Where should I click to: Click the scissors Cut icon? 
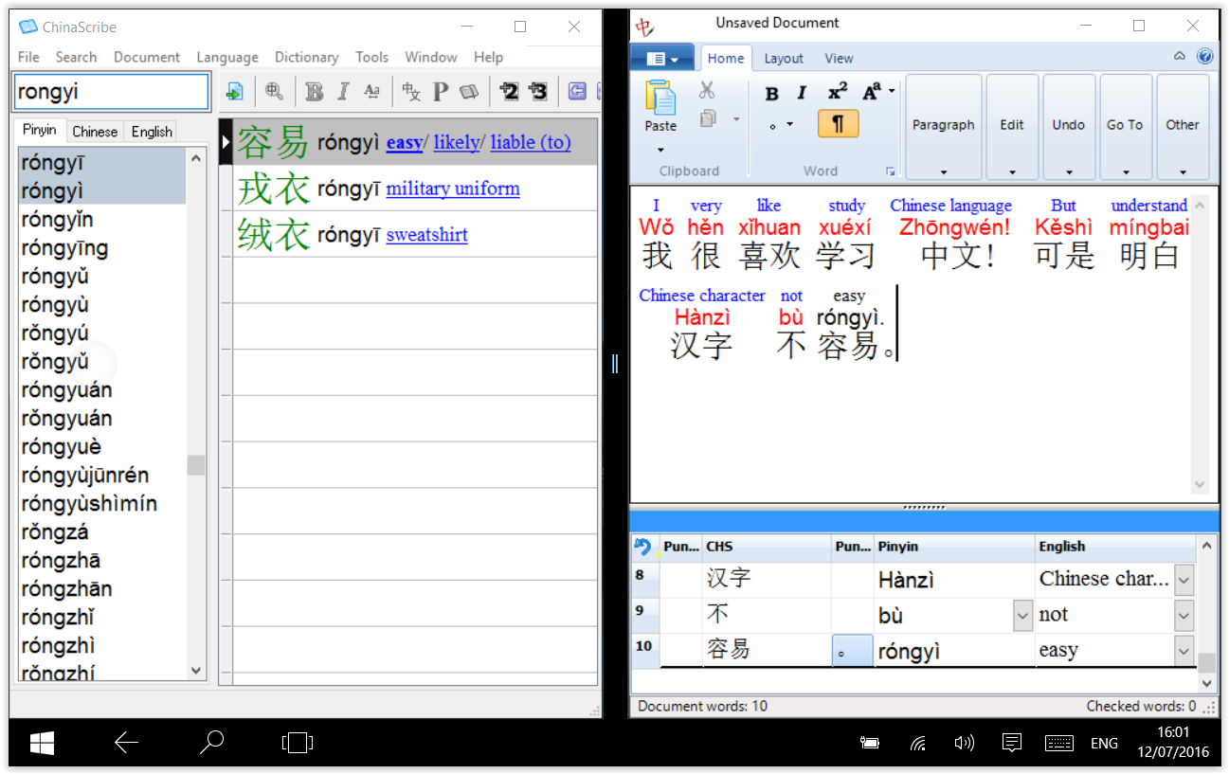pyautogui.click(x=707, y=91)
